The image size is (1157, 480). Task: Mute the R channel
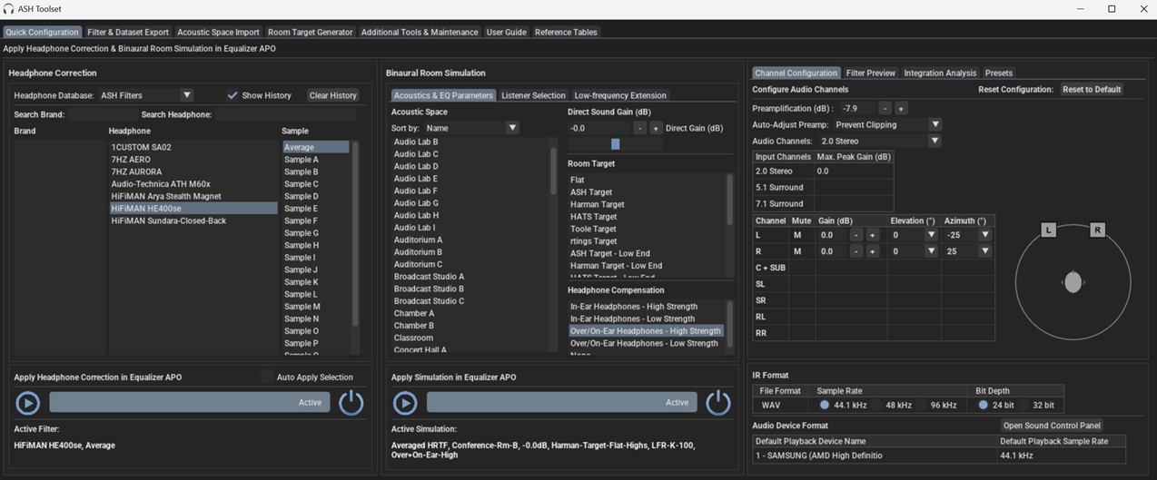[x=797, y=251]
